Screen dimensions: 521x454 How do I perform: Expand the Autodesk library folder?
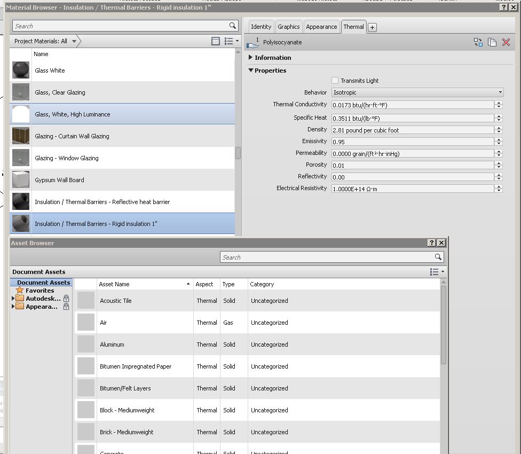pyautogui.click(x=13, y=298)
